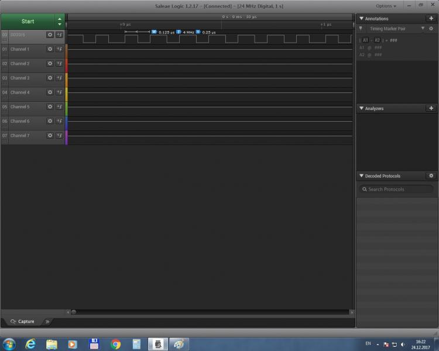The height and width of the screenshot is (351, 439).
Task: Click the trigger icon for Channel 7
Action: [x=59, y=136]
